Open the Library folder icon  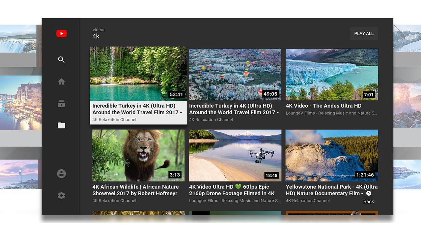61,125
